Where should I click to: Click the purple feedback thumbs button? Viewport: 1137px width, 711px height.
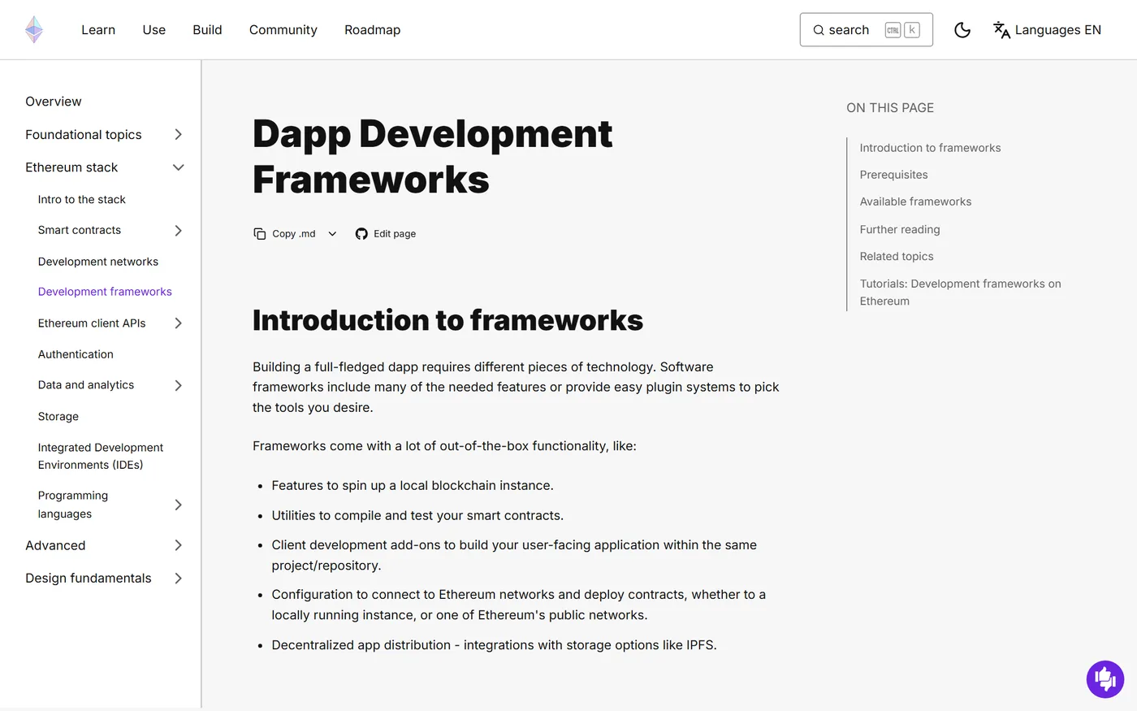[1105, 679]
